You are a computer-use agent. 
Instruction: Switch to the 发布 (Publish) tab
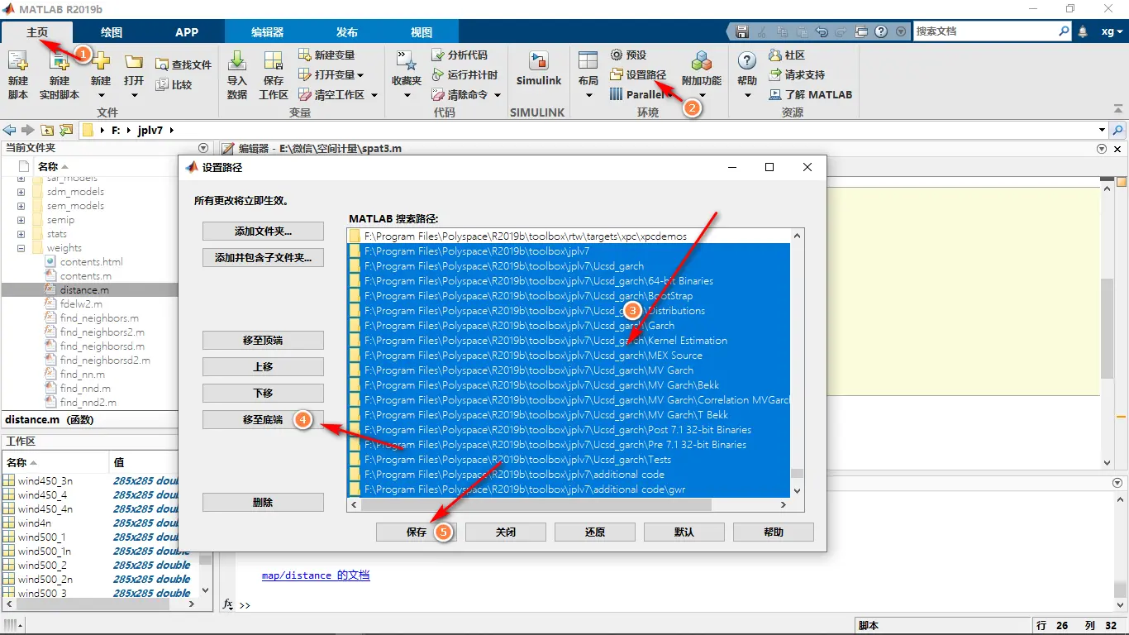pos(347,32)
